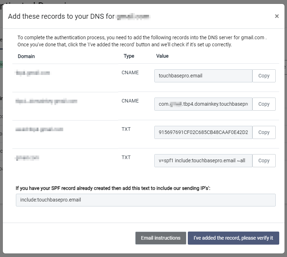Click the SPF record already created note

[113, 188]
